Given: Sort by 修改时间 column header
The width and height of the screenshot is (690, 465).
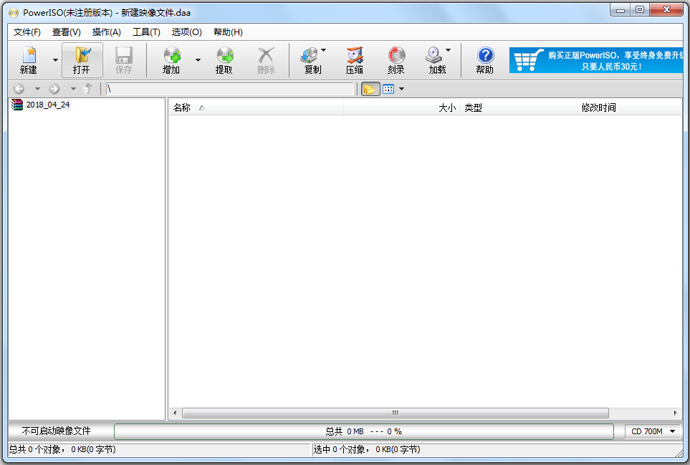Looking at the screenshot, I should click(x=629, y=107).
